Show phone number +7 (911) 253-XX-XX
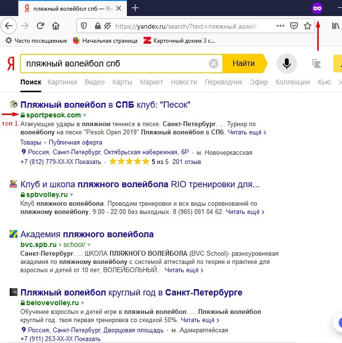342x343 pixels. click(61, 339)
